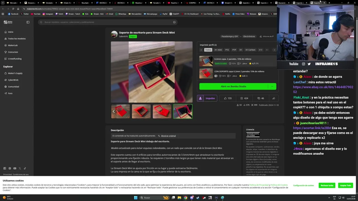Expand the Abrir en Bambu Studio dropdown arrow
358x201 pixels.
coord(272,86)
